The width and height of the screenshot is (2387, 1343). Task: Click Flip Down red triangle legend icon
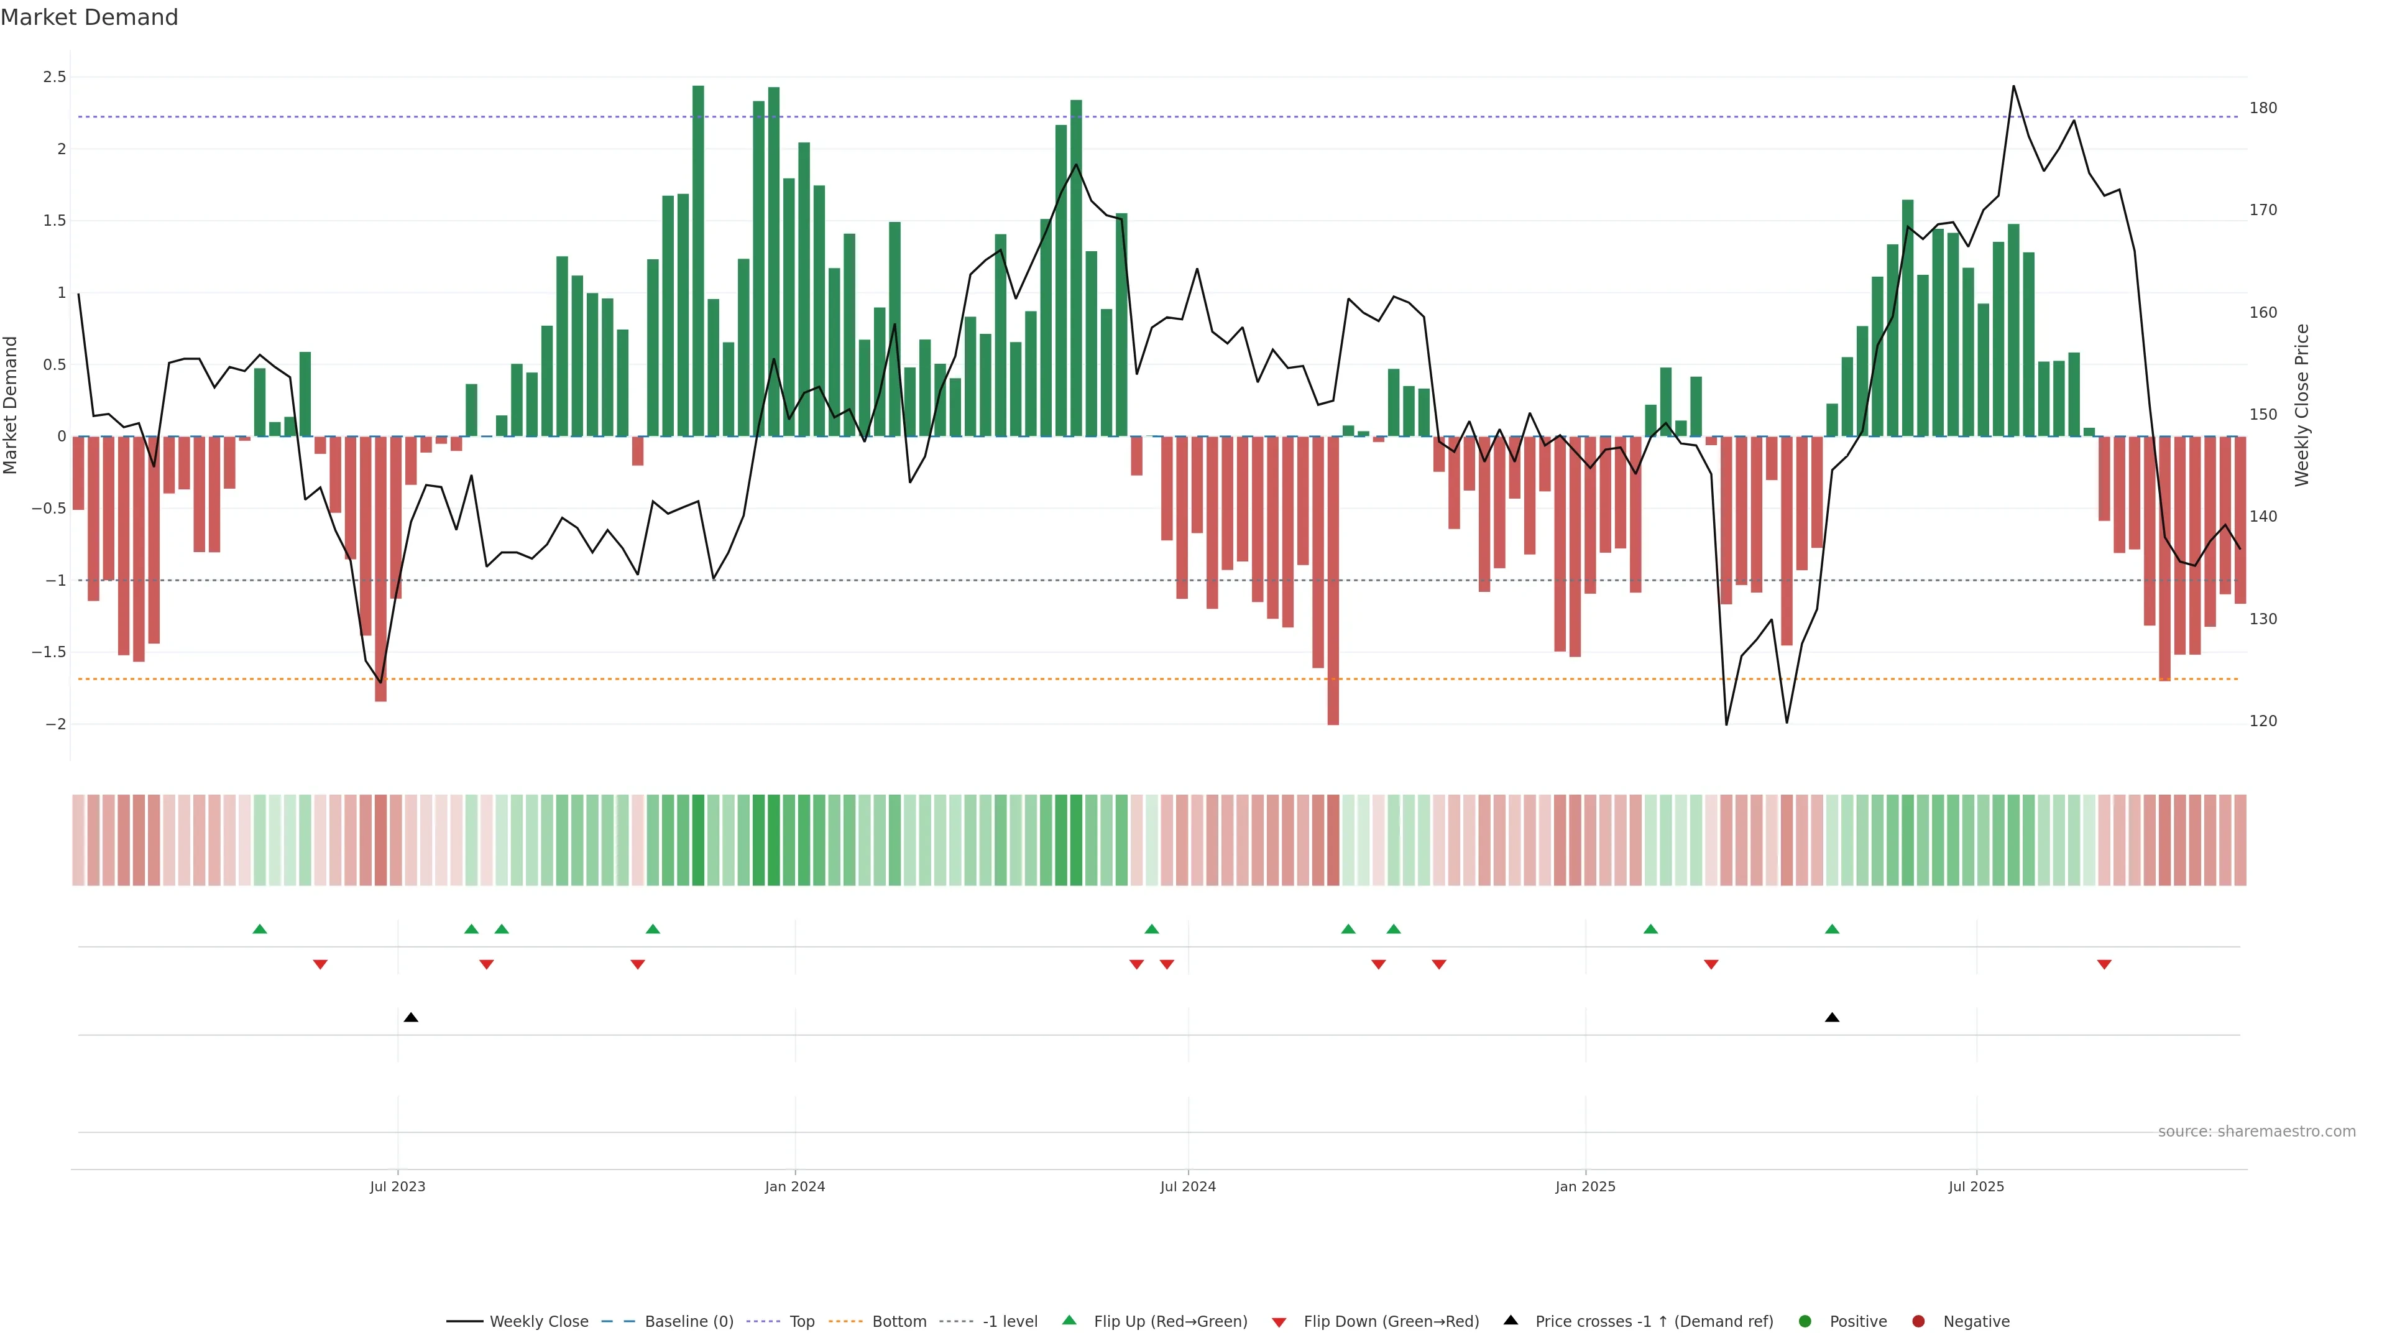[1279, 1322]
